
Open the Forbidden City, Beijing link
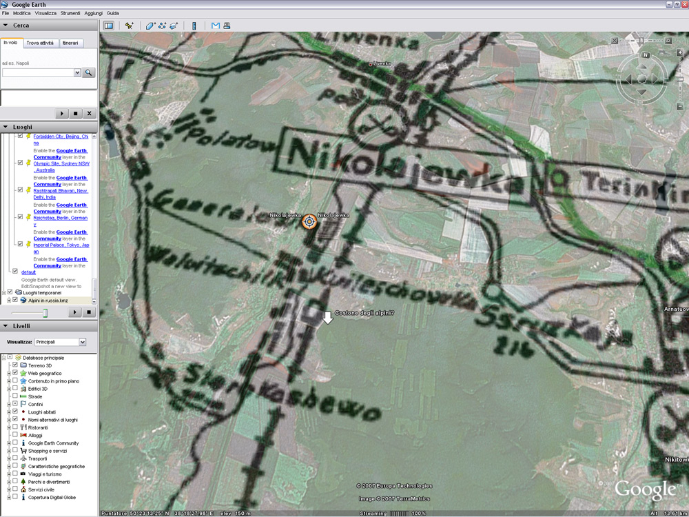coord(61,140)
